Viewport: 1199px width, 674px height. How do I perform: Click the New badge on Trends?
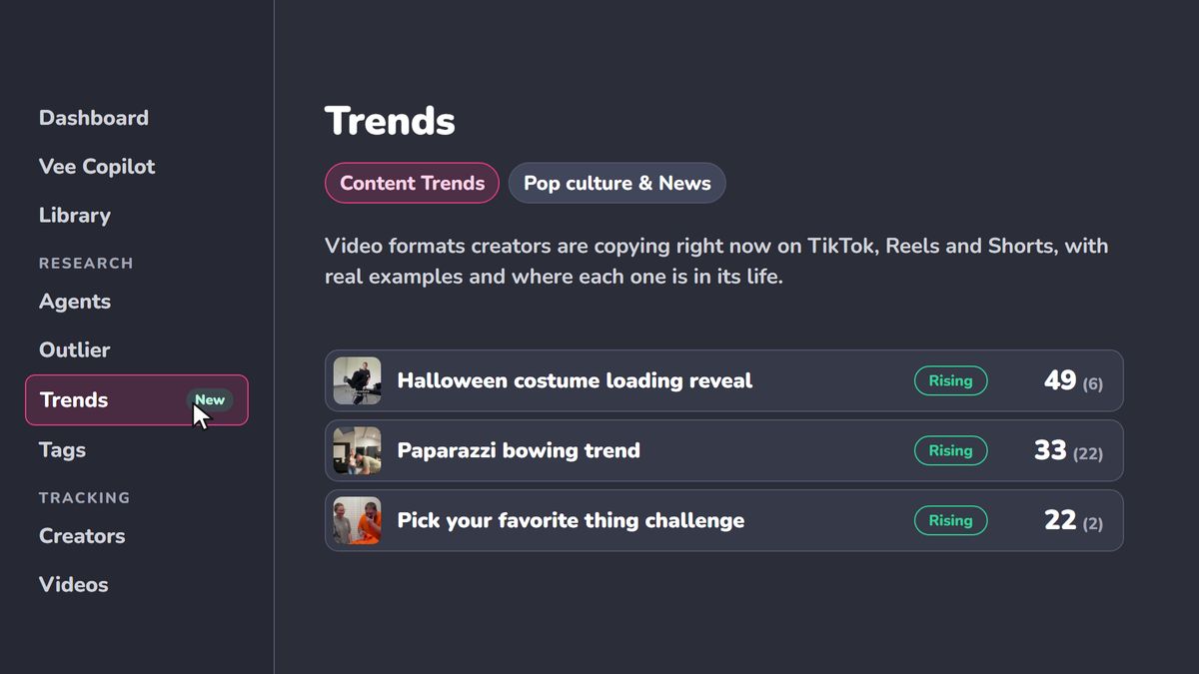210,400
